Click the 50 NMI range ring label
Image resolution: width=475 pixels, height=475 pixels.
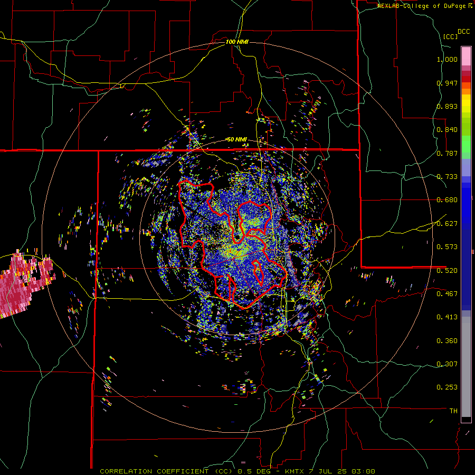pyautogui.click(x=237, y=140)
